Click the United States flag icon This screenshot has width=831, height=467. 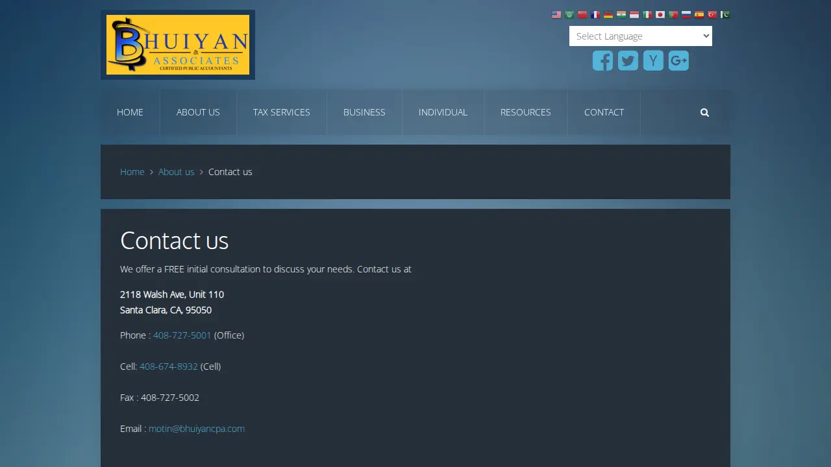pos(556,15)
